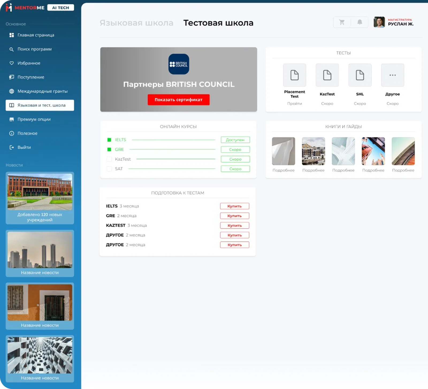
Task: Switch to the Языковая школа tab
Action: [x=136, y=23]
